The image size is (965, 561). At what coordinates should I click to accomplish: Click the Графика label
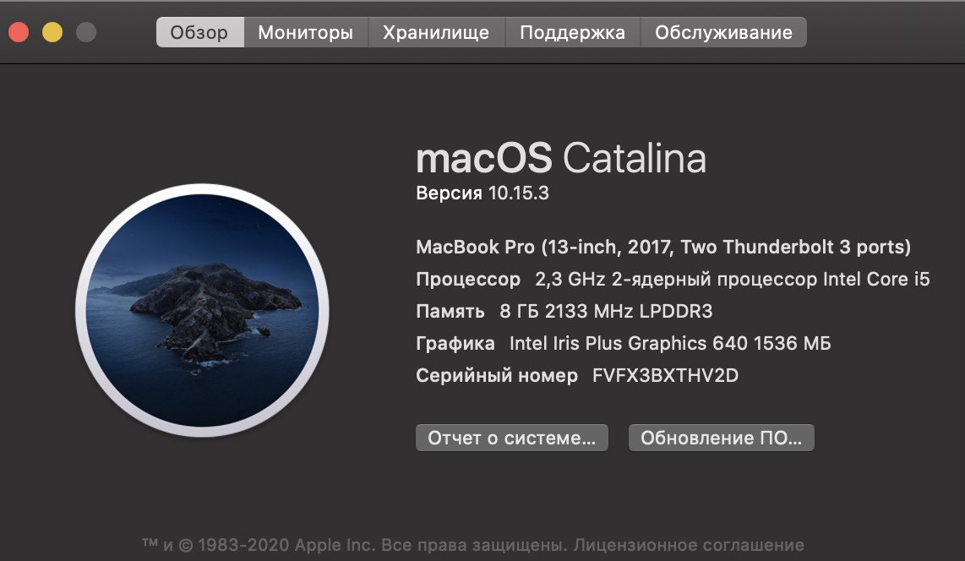(455, 343)
